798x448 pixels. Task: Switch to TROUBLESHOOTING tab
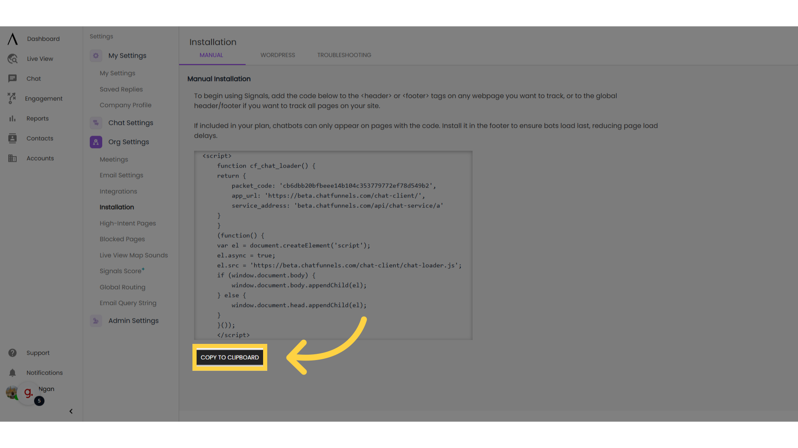pyautogui.click(x=344, y=55)
